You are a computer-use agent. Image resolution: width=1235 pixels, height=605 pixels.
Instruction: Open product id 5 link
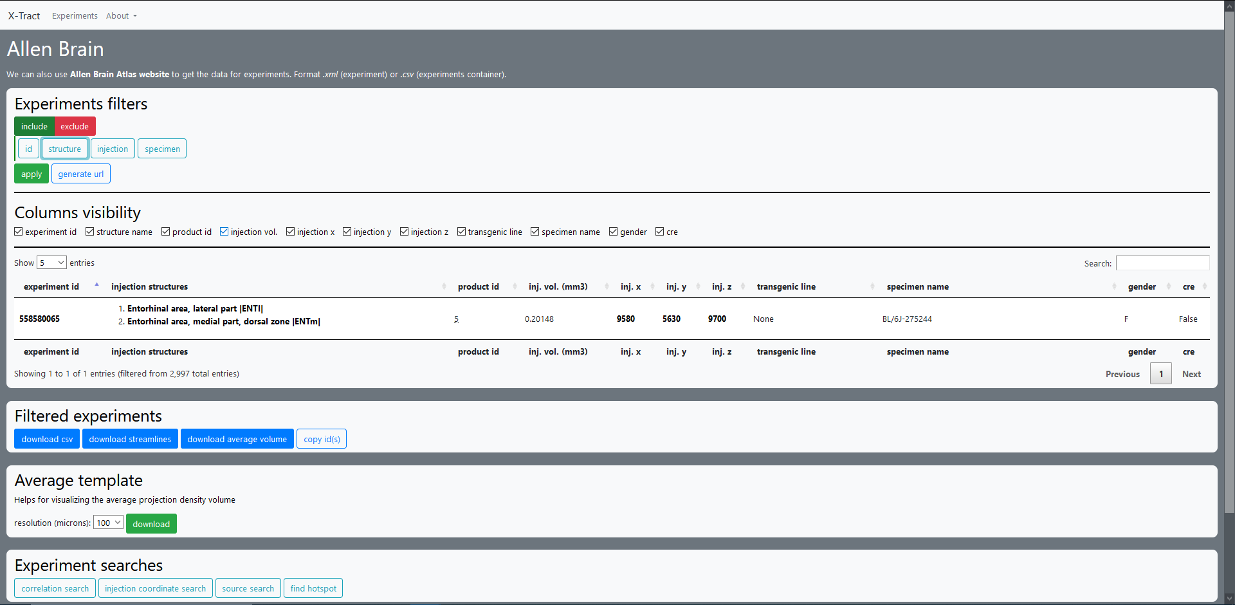tap(456, 319)
